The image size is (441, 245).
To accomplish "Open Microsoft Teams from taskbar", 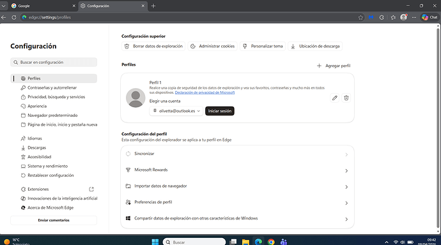I will (x=284, y=242).
